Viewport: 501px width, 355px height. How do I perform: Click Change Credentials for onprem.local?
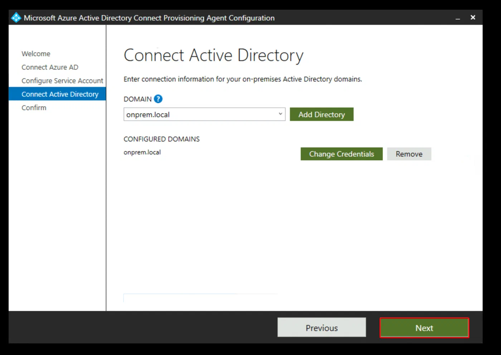point(341,154)
